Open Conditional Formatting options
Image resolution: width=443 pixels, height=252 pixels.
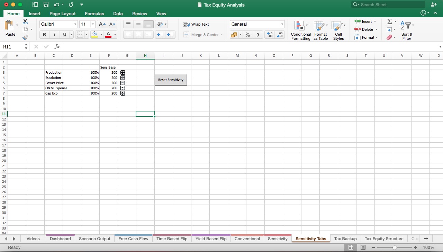pyautogui.click(x=300, y=30)
